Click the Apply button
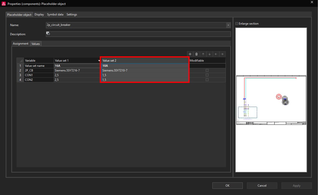318x195 pixels. click(297, 185)
